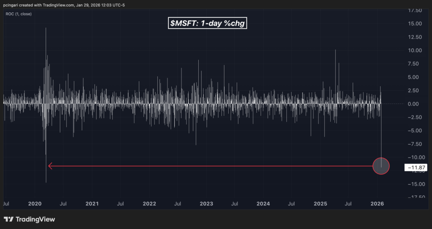Click the attribution text by pcingari at top
The image size is (432, 229).
click(63, 4)
